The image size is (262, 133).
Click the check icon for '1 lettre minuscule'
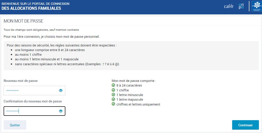(x=113, y=95)
